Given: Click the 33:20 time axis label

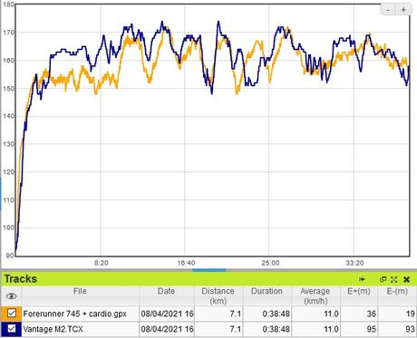Looking at the screenshot, I should click(x=354, y=263).
